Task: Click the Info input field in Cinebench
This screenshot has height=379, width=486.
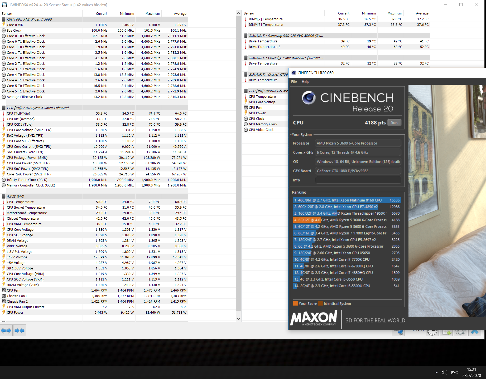Action: [358, 180]
